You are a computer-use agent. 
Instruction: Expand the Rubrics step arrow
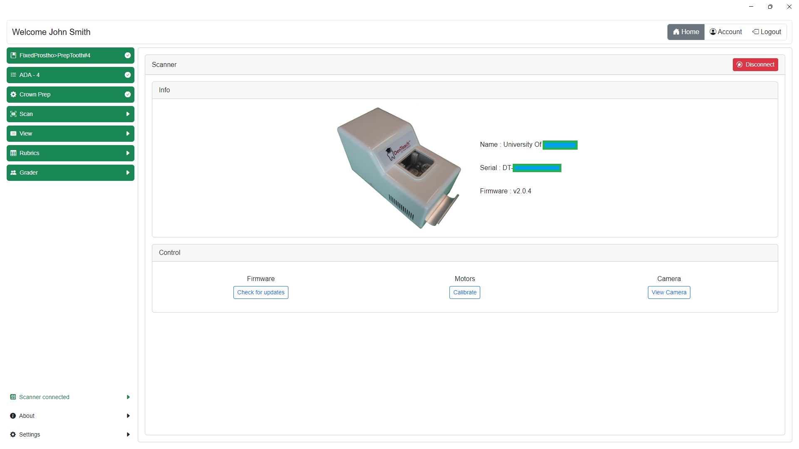pyautogui.click(x=128, y=153)
